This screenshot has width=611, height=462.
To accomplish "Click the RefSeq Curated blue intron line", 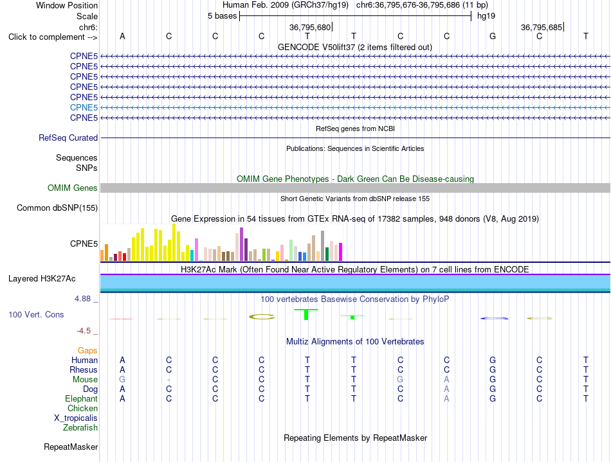I will [x=355, y=138].
